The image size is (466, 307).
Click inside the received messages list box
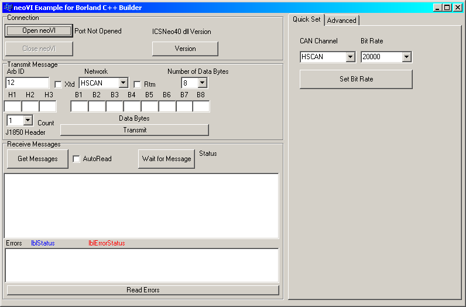coord(142,206)
